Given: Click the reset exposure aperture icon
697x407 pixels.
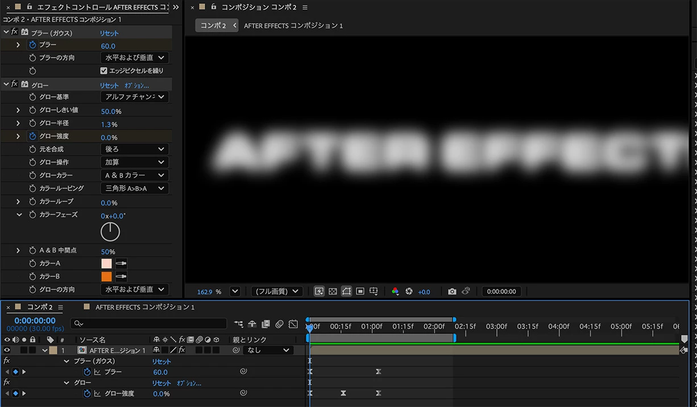Looking at the screenshot, I should click(x=409, y=291).
